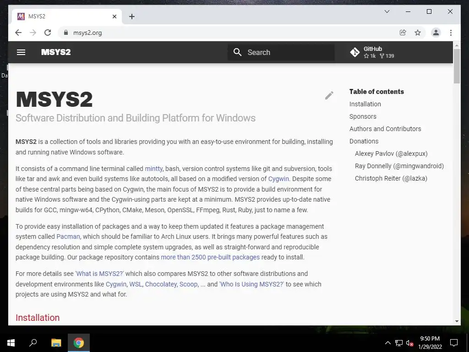Open the Pacman link
The height and width of the screenshot is (352, 469).
pos(68,237)
